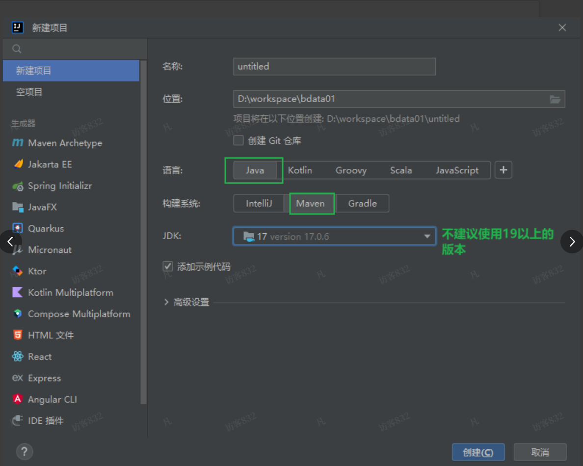Uncheck the 添加示例代码 checkbox
Viewport: 583px width, 466px height.
[x=168, y=266]
